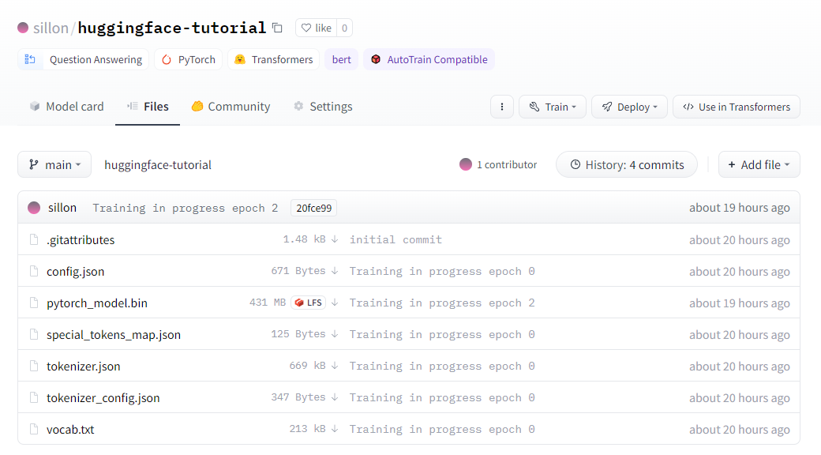Expand the Train dropdown
821x455 pixels.
tap(553, 107)
